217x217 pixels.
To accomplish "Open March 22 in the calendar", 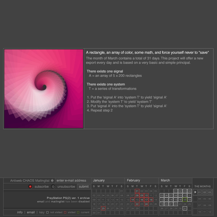I will click(x=175, y=204).
